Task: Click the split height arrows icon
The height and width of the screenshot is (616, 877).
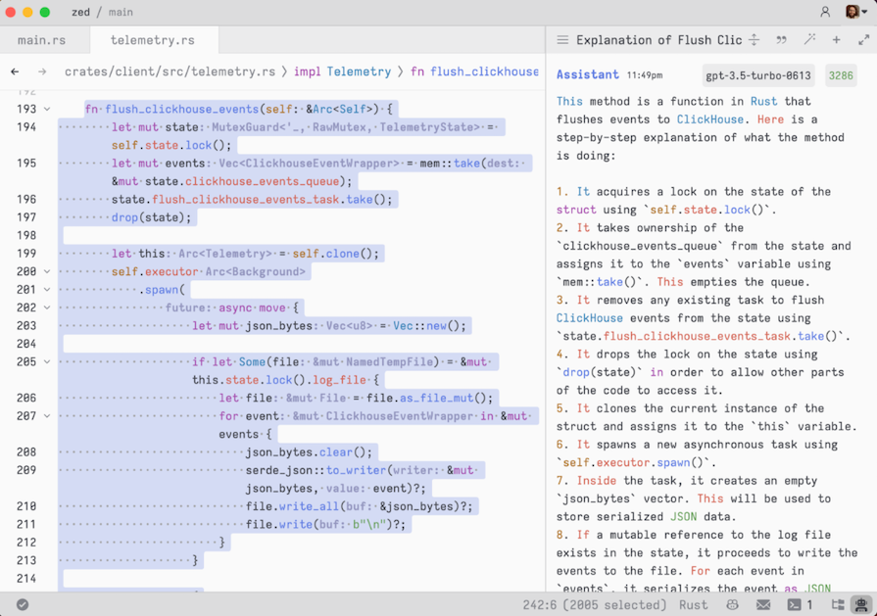Action: point(754,40)
